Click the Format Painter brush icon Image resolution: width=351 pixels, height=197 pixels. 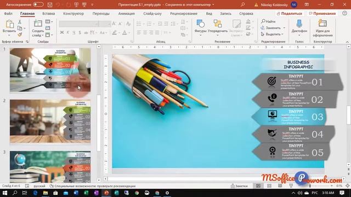(20, 34)
